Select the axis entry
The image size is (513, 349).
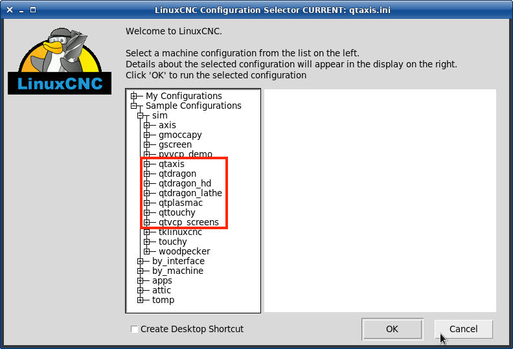(x=167, y=125)
